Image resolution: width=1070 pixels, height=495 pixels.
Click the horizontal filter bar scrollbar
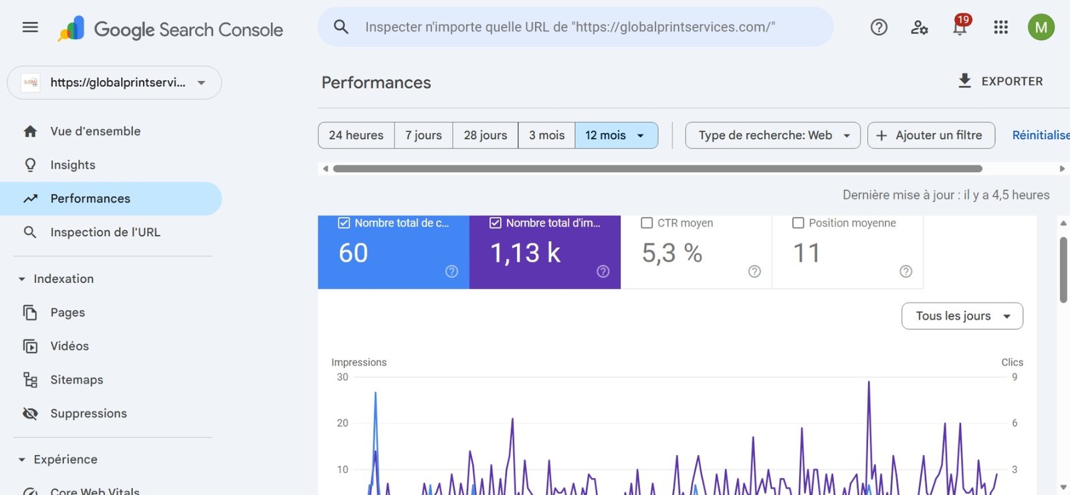pos(657,169)
